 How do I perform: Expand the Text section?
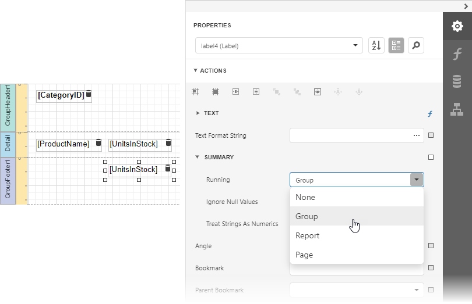198,113
